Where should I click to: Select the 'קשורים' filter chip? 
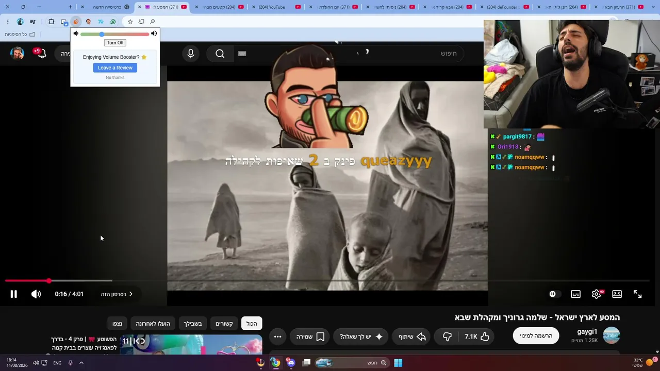click(224, 324)
